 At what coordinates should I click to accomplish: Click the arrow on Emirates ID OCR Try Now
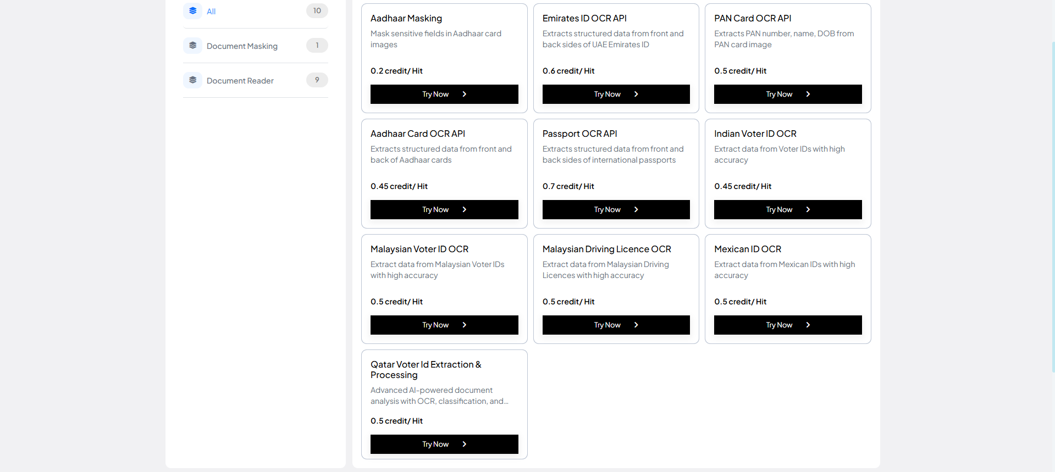coord(636,94)
